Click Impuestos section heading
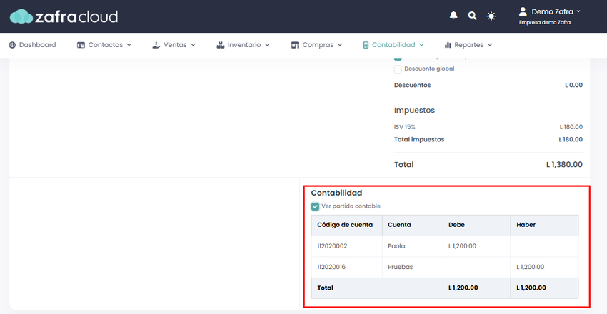Screen dimensions: 607x314 414,110
